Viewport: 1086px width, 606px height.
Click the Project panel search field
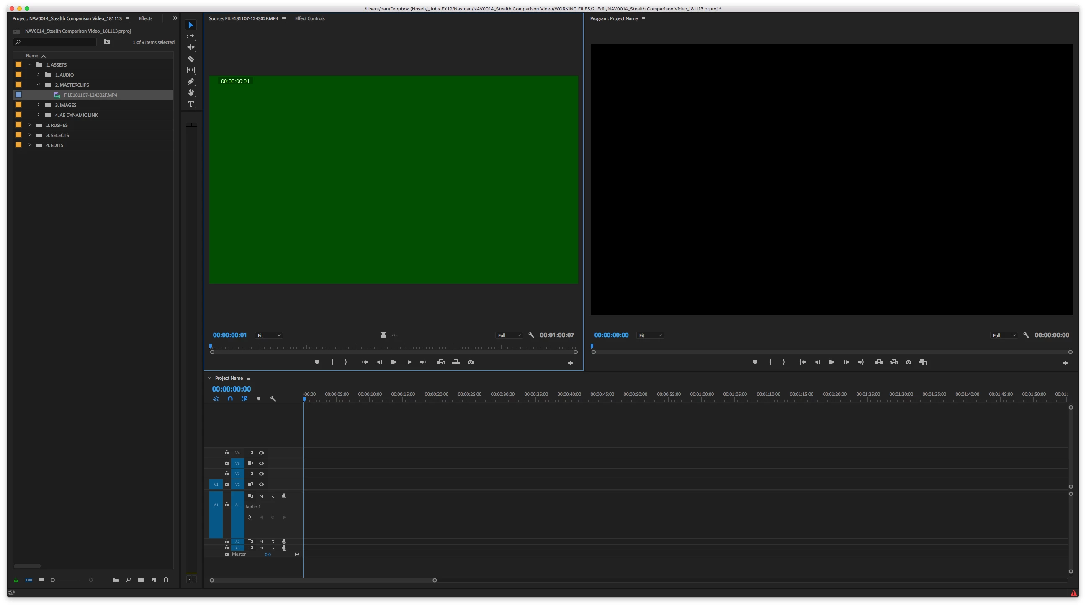pos(57,42)
